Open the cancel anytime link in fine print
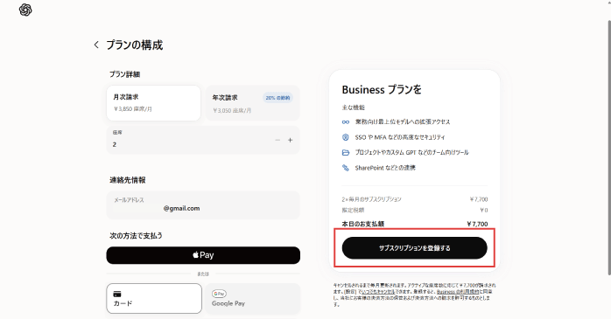The image size is (611, 319). [378, 291]
